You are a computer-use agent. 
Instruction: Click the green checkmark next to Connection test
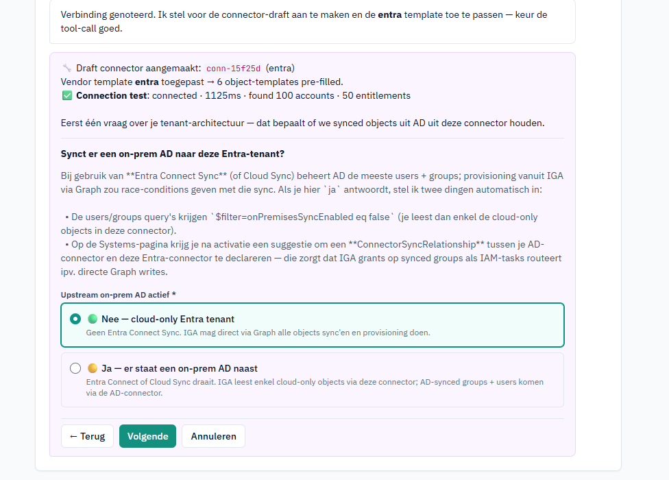coord(67,95)
